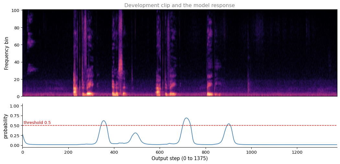
Task: Click the 'threshold 0.5' red label
Action: 37,123
